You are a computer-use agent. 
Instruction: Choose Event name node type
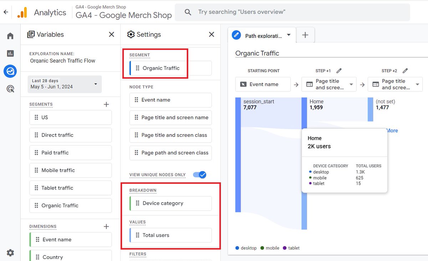[170, 100]
